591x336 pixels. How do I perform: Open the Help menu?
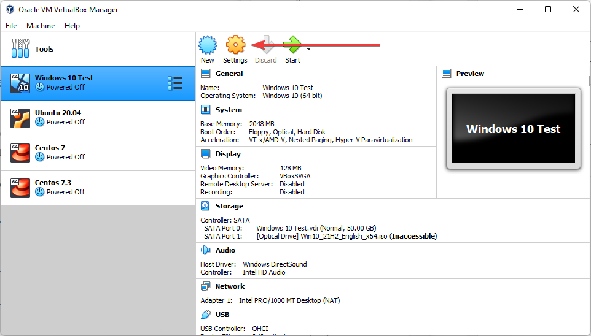click(72, 26)
